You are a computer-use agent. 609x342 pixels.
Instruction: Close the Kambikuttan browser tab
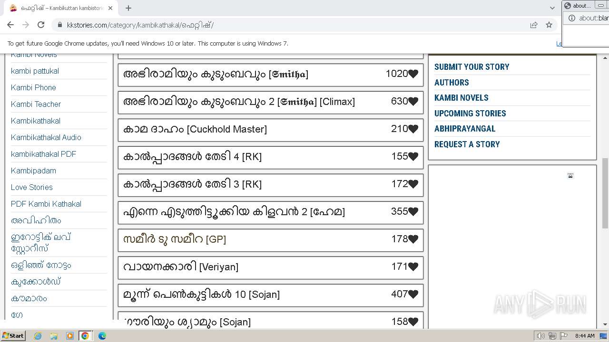(110, 8)
